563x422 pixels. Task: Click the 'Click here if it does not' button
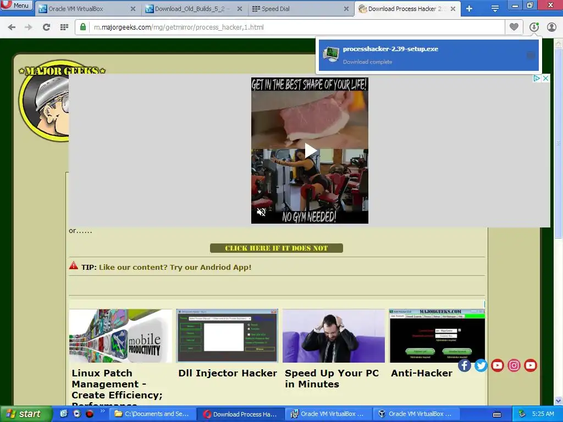click(x=277, y=248)
